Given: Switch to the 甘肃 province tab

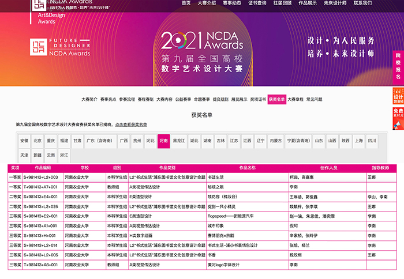Looking at the screenshot, I should click(77, 141).
